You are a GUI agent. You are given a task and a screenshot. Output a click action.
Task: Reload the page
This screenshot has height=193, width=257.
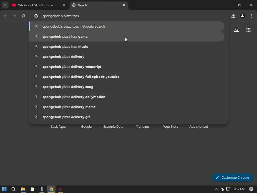click(24, 16)
